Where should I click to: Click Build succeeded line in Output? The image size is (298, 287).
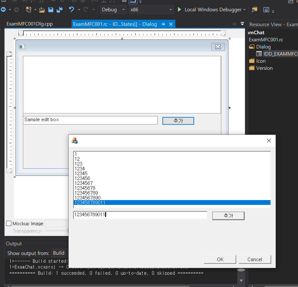tap(106, 273)
